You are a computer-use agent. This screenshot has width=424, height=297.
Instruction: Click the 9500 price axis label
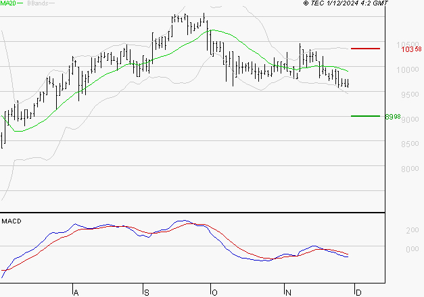[410, 94]
